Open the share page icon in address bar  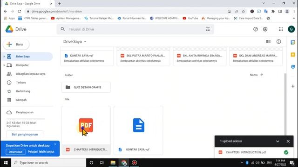pos(236,11)
